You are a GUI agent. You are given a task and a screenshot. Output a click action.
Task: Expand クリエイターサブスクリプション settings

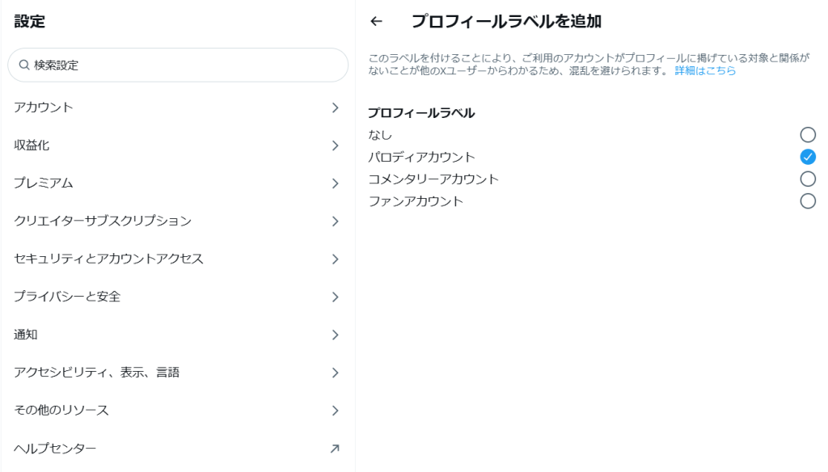pos(177,221)
